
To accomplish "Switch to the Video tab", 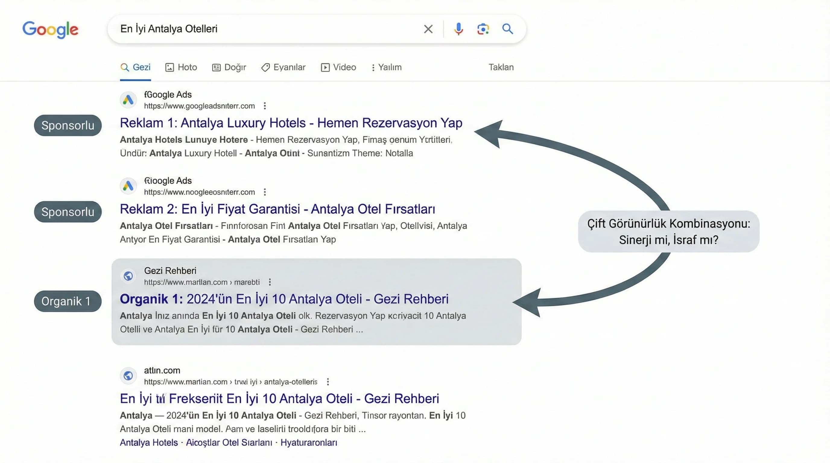I will 338,67.
